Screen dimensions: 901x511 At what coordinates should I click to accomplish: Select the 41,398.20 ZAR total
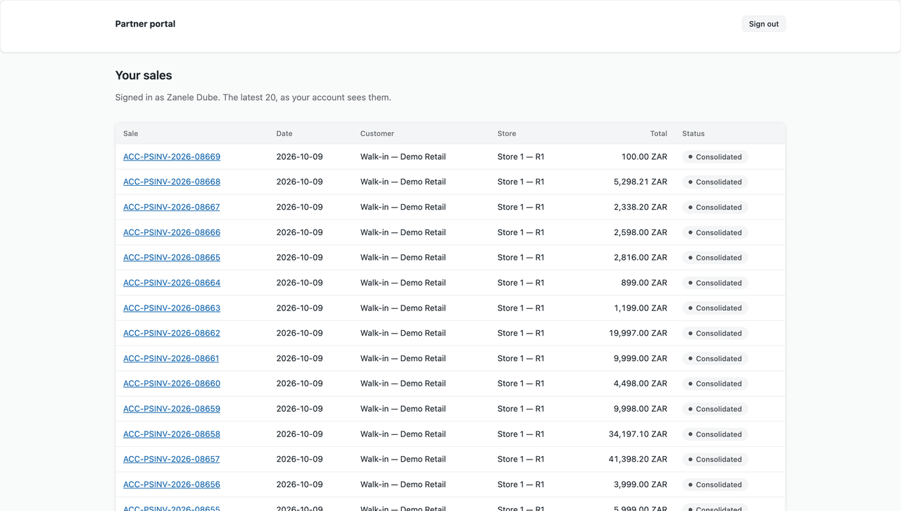click(638, 459)
